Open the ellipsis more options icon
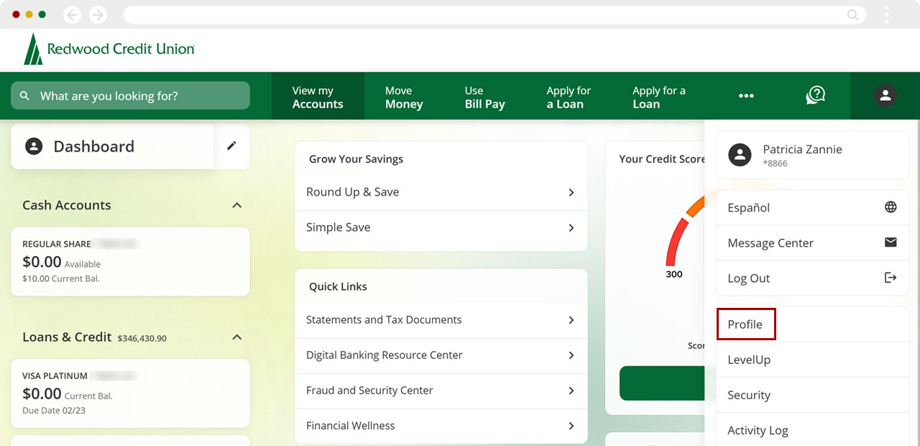920x446 pixels. point(746,95)
